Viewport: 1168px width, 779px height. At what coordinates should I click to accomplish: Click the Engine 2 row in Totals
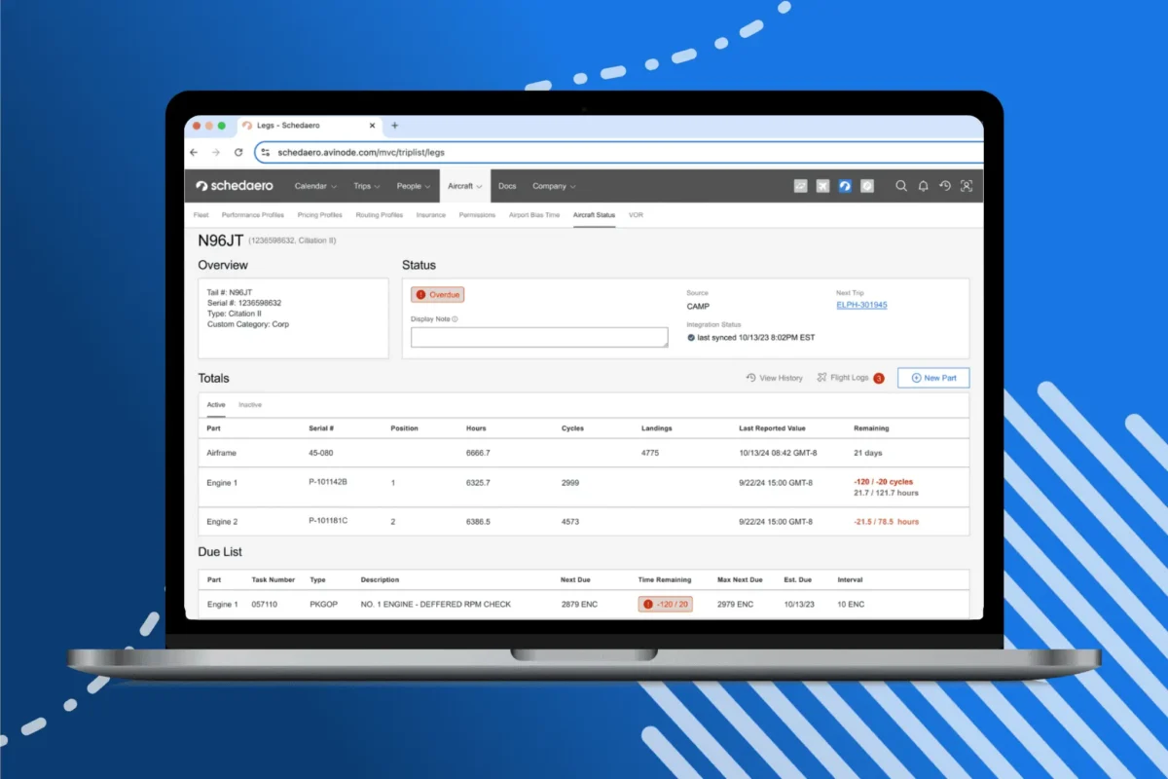[583, 521]
